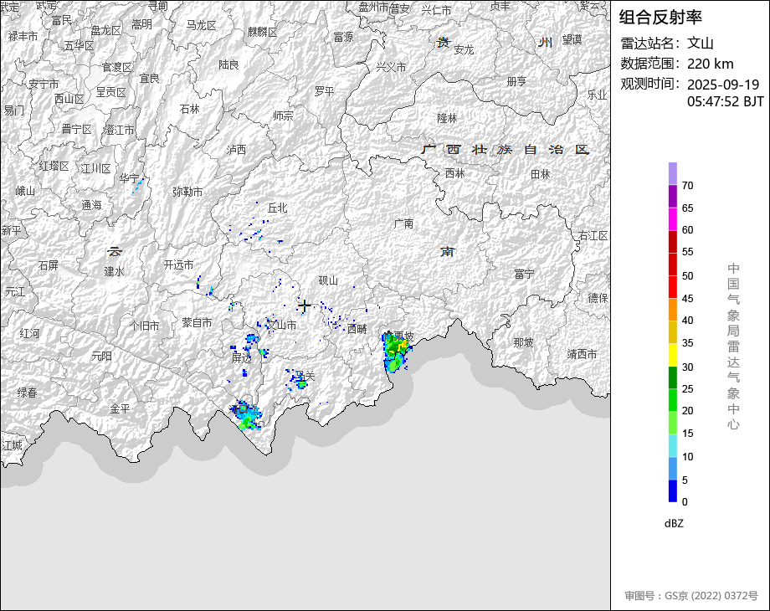Click the '麻栗坡' label with green echo
This screenshot has width=770, height=611.
[x=398, y=336]
